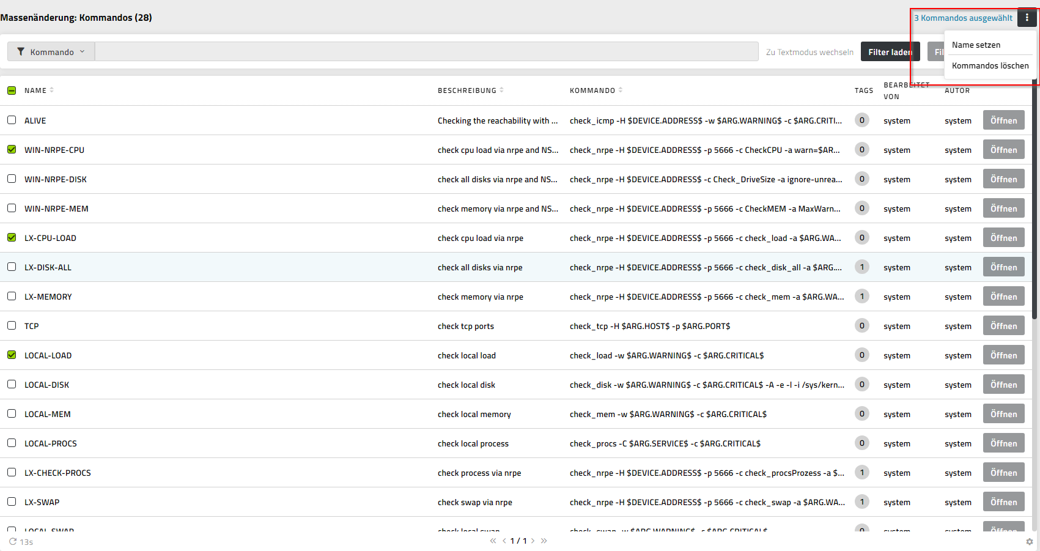
Task: Click 'Filter laden' button
Action: (x=890, y=52)
